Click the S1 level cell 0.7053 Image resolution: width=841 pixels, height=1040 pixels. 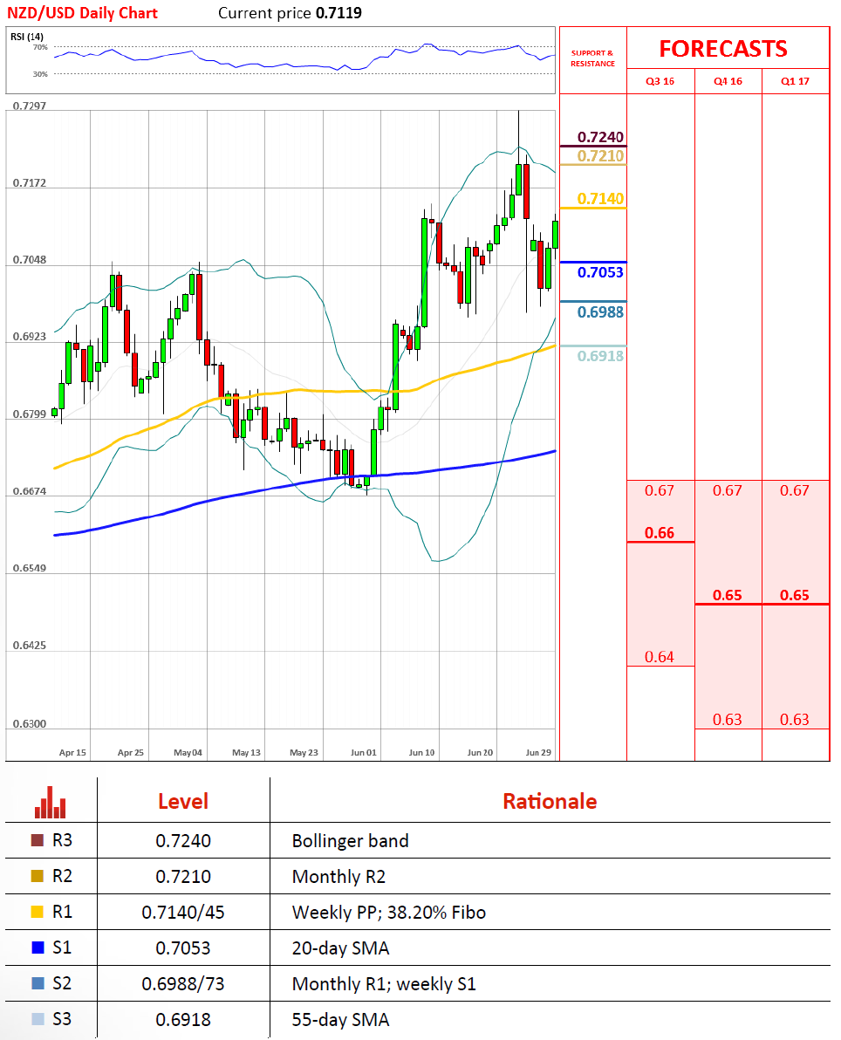point(183,948)
